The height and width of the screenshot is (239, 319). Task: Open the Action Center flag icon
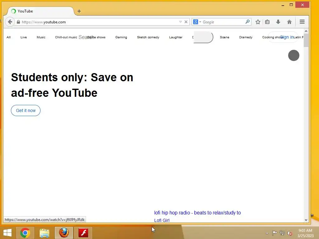[x=274, y=233]
